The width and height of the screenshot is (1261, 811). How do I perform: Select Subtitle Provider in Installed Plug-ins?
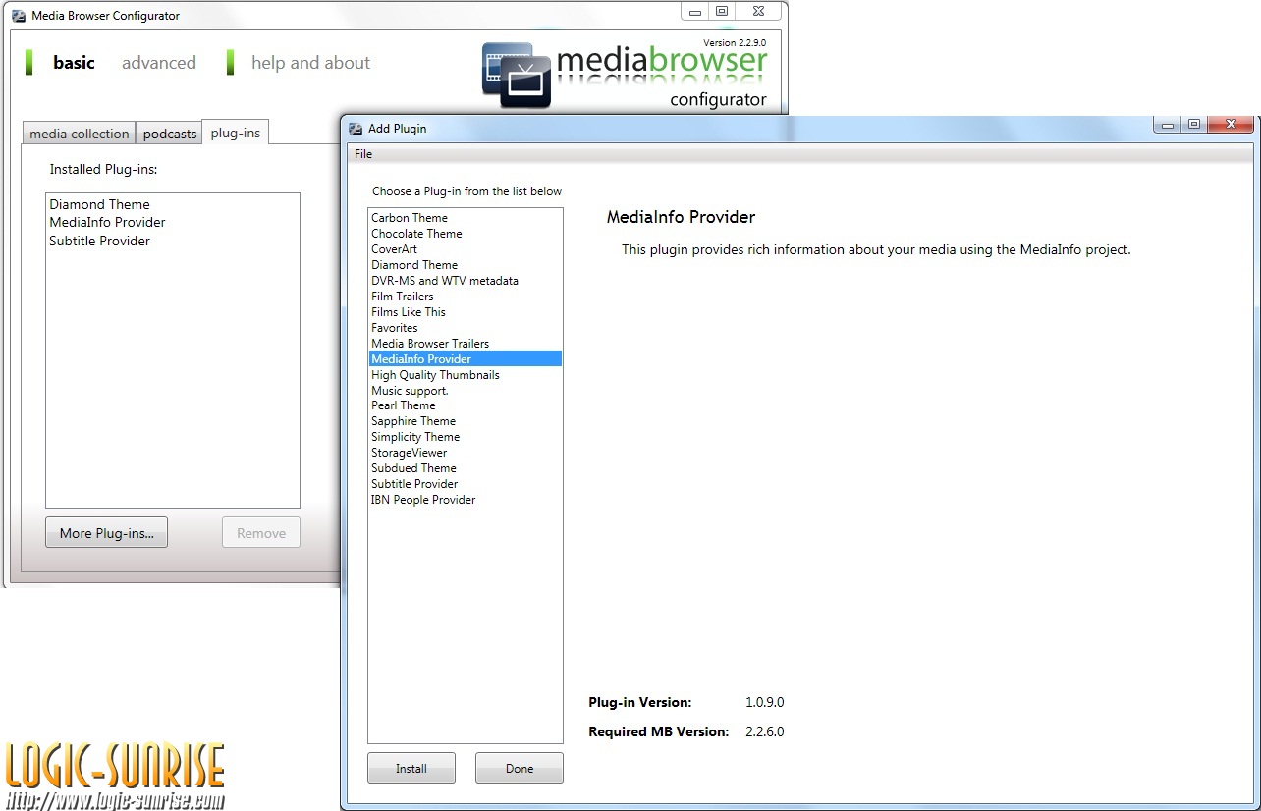[x=100, y=241]
